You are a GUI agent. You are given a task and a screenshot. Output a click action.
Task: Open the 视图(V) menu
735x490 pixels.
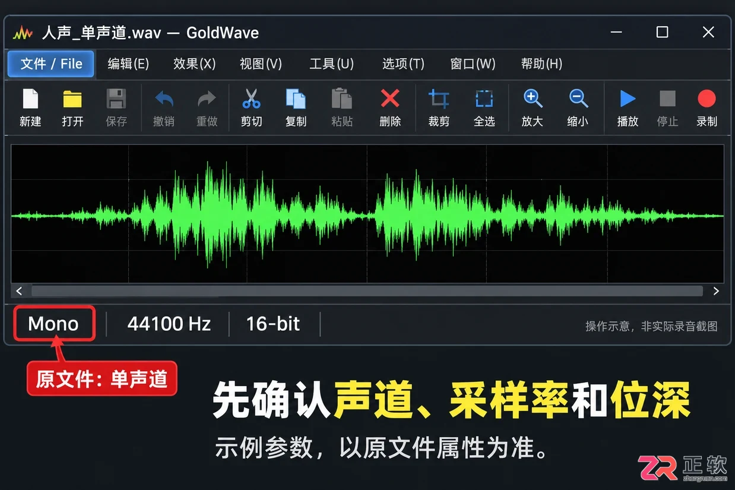point(261,64)
